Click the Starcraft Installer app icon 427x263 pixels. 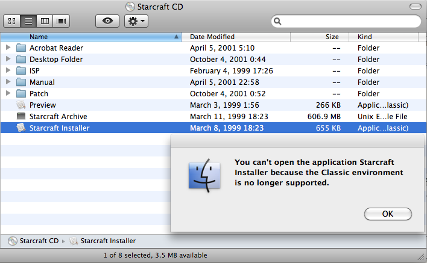pos(21,128)
